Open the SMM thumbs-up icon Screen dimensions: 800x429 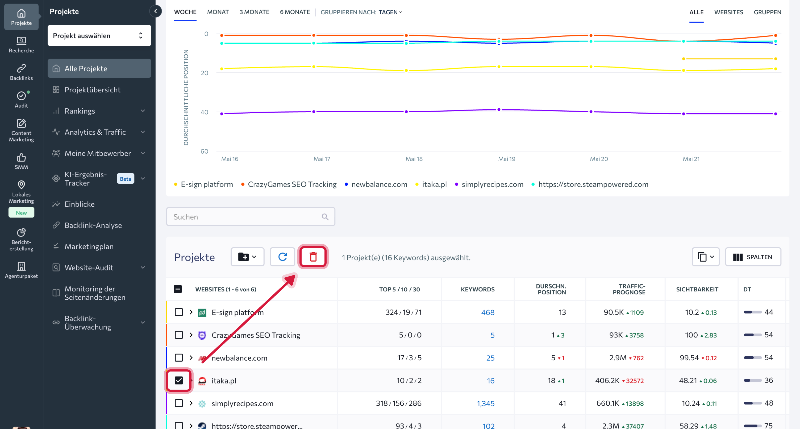tap(21, 161)
